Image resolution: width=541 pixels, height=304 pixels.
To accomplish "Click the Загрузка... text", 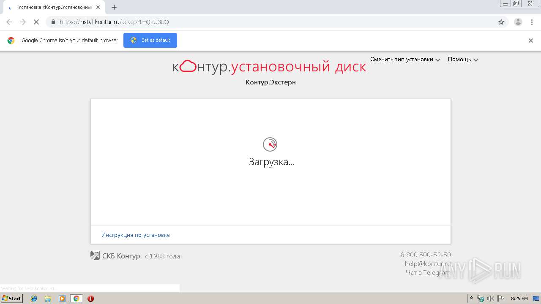I will click(x=271, y=162).
